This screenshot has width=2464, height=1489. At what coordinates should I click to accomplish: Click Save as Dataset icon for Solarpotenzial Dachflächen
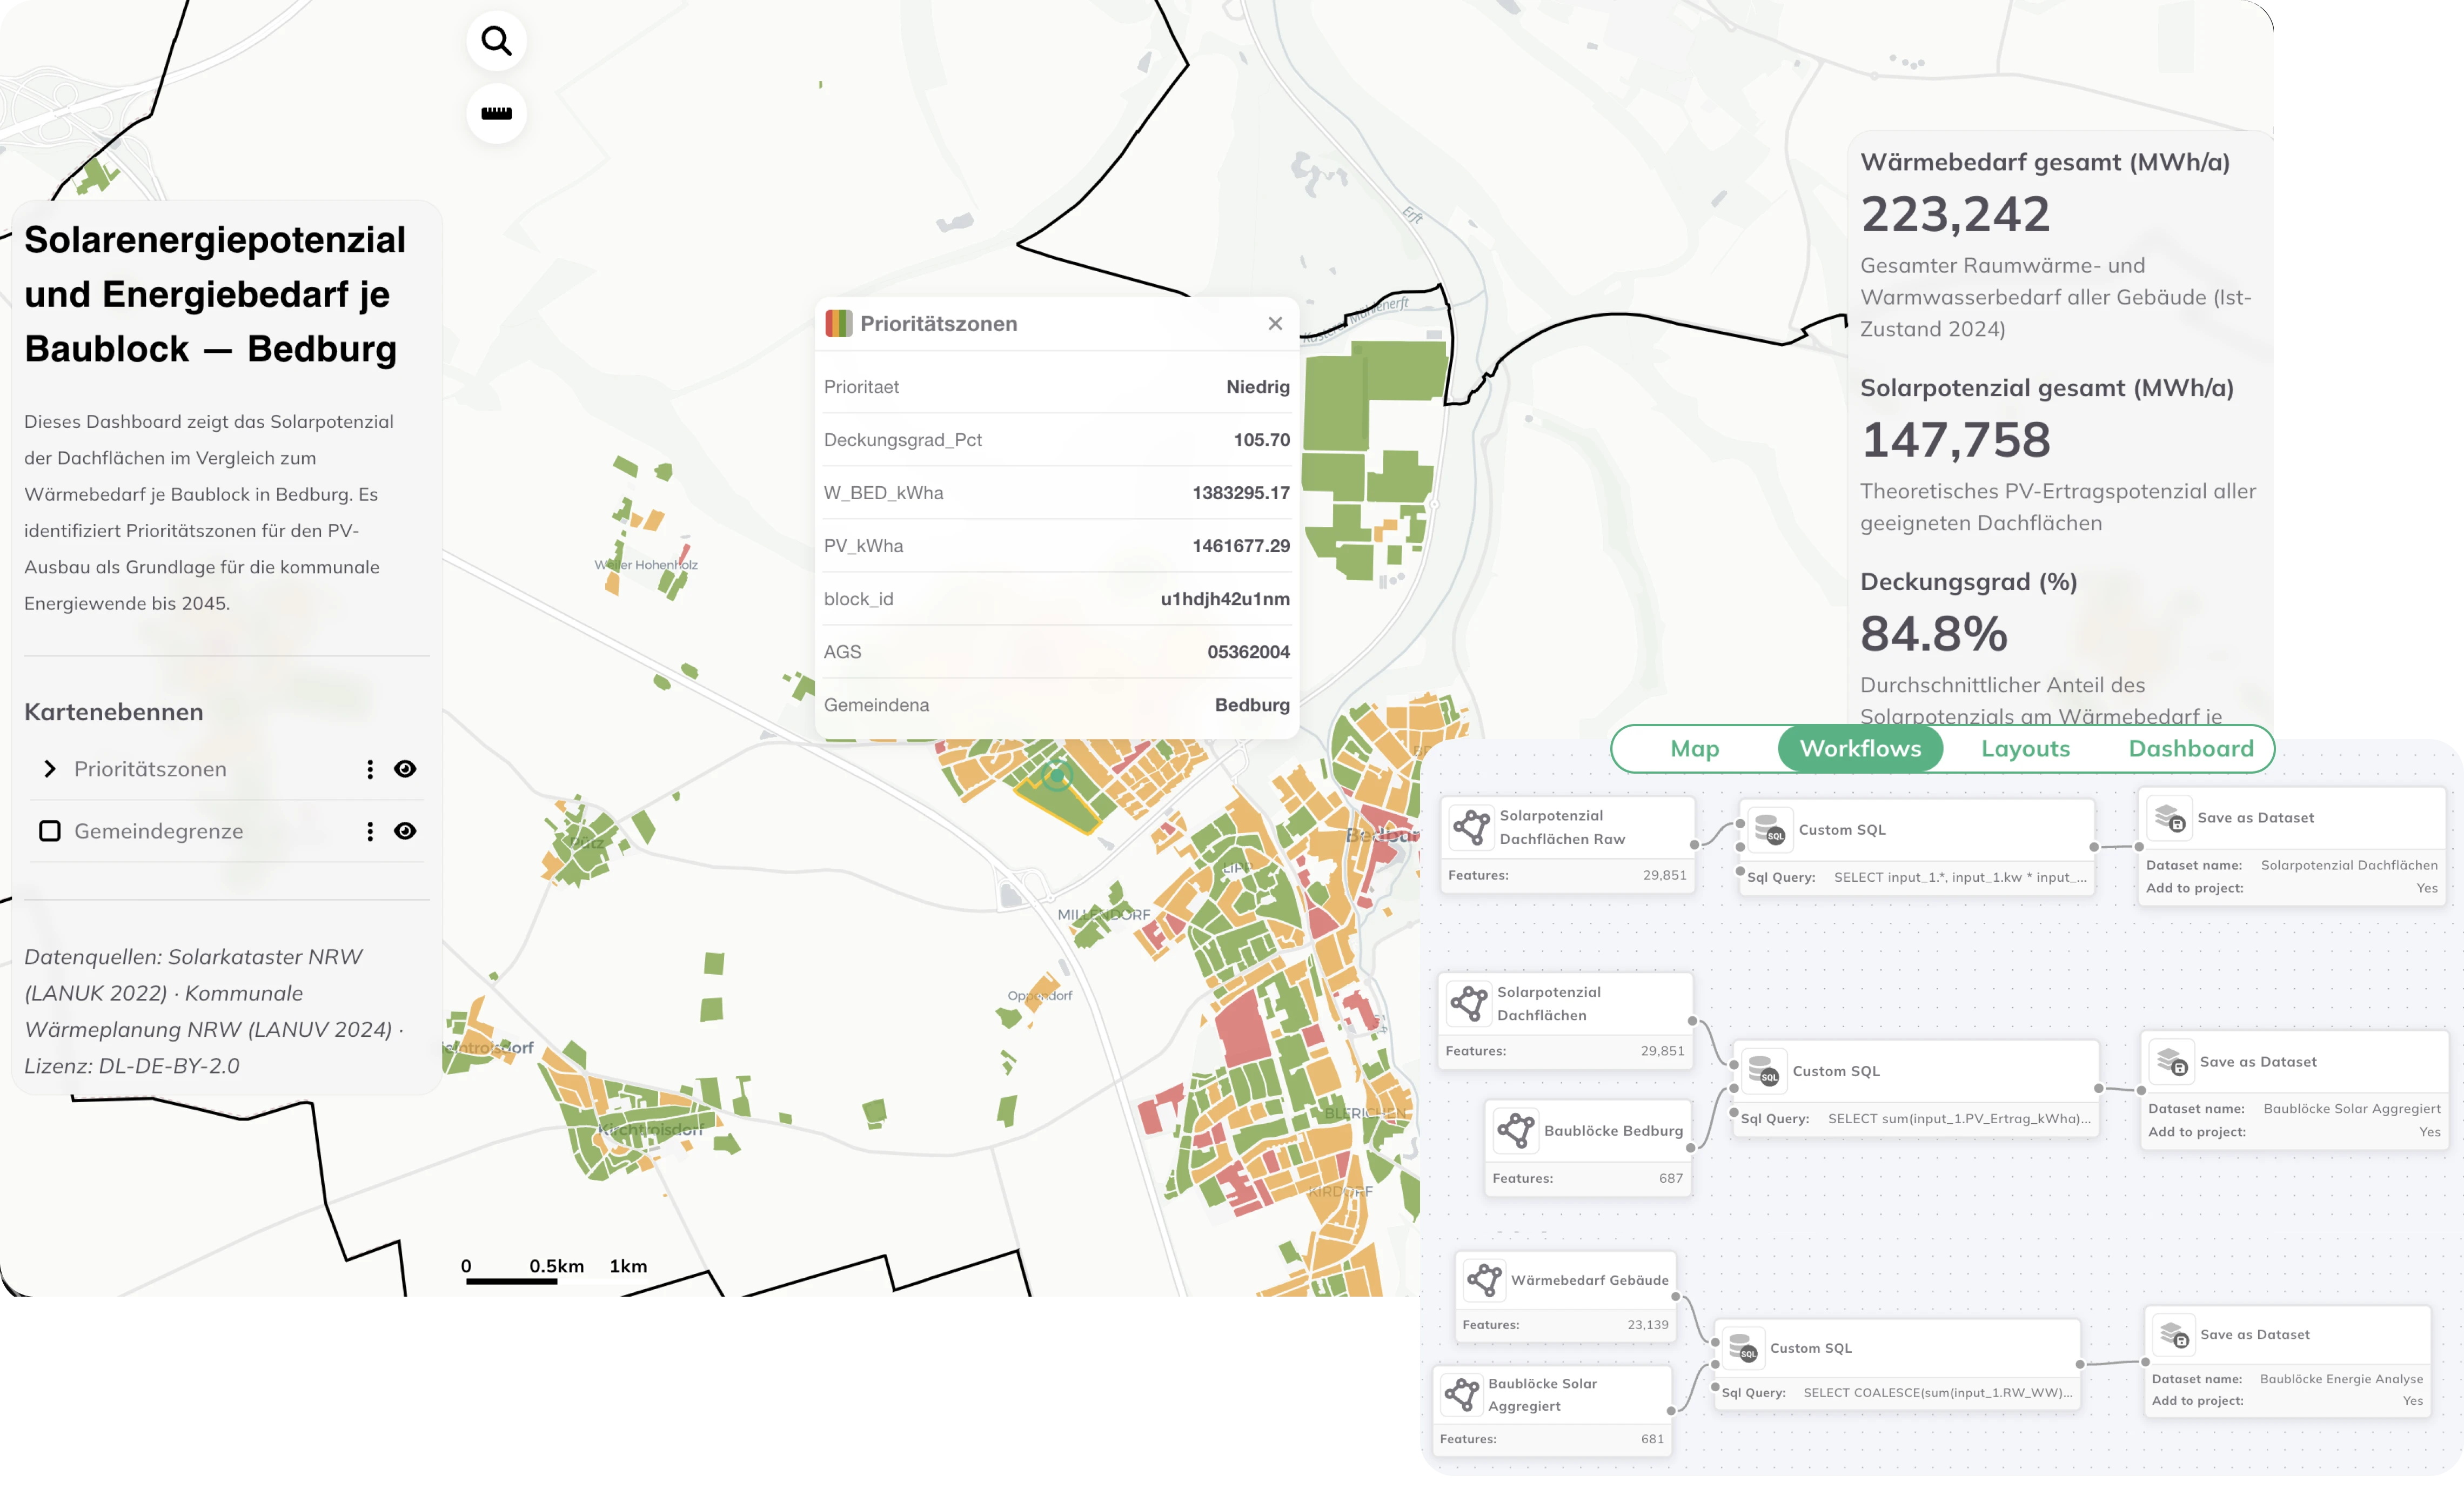click(2169, 818)
